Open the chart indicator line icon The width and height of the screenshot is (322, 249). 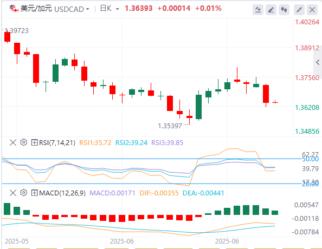tap(258, 10)
